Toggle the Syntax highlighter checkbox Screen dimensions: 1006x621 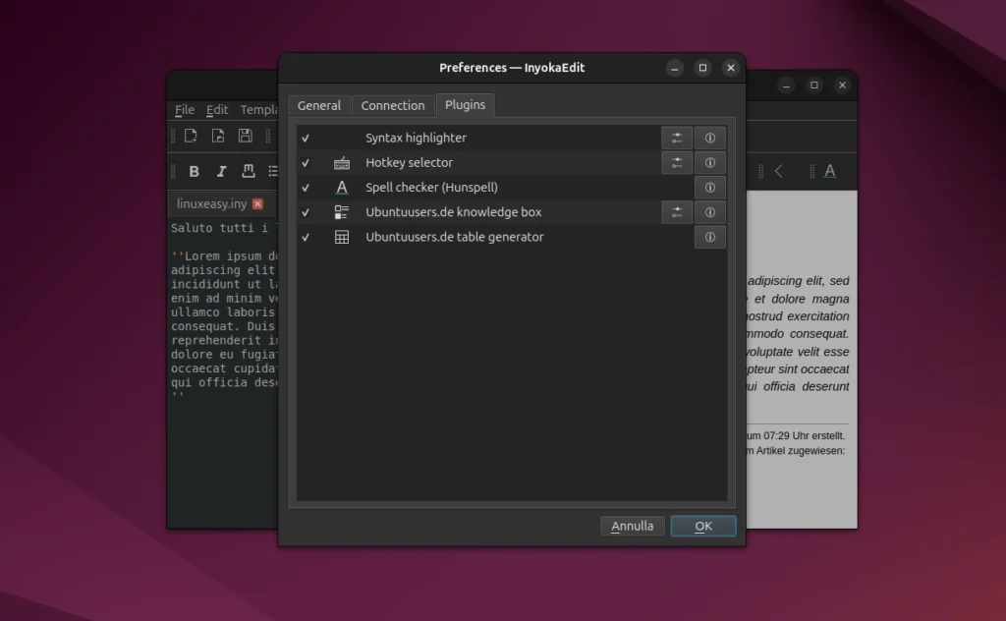pyautogui.click(x=306, y=138)
